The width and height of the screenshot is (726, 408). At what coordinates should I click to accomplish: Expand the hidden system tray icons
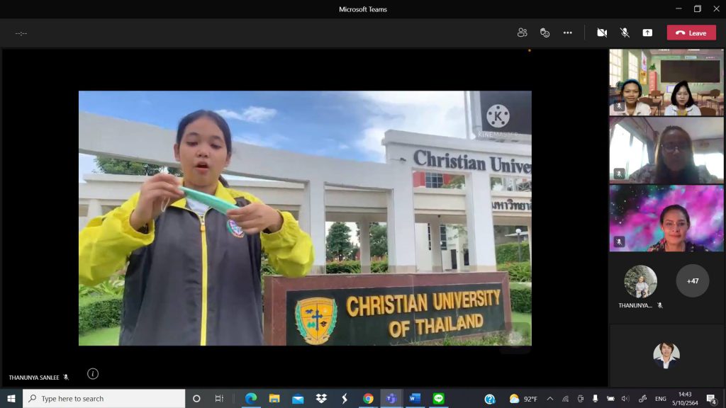coord(550,398)
